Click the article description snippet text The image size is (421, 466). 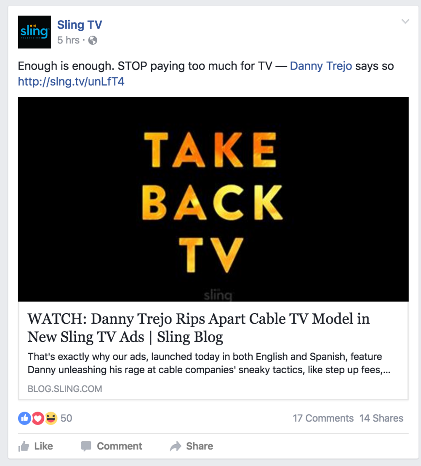point(209,363)
